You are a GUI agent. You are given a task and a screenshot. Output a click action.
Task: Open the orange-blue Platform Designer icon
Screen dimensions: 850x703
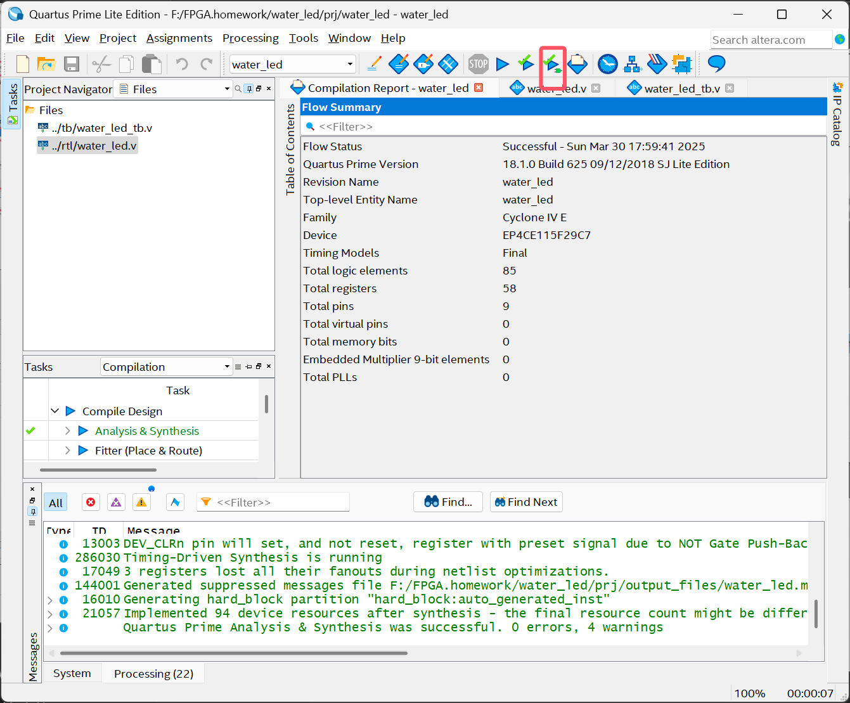(682, 63)
